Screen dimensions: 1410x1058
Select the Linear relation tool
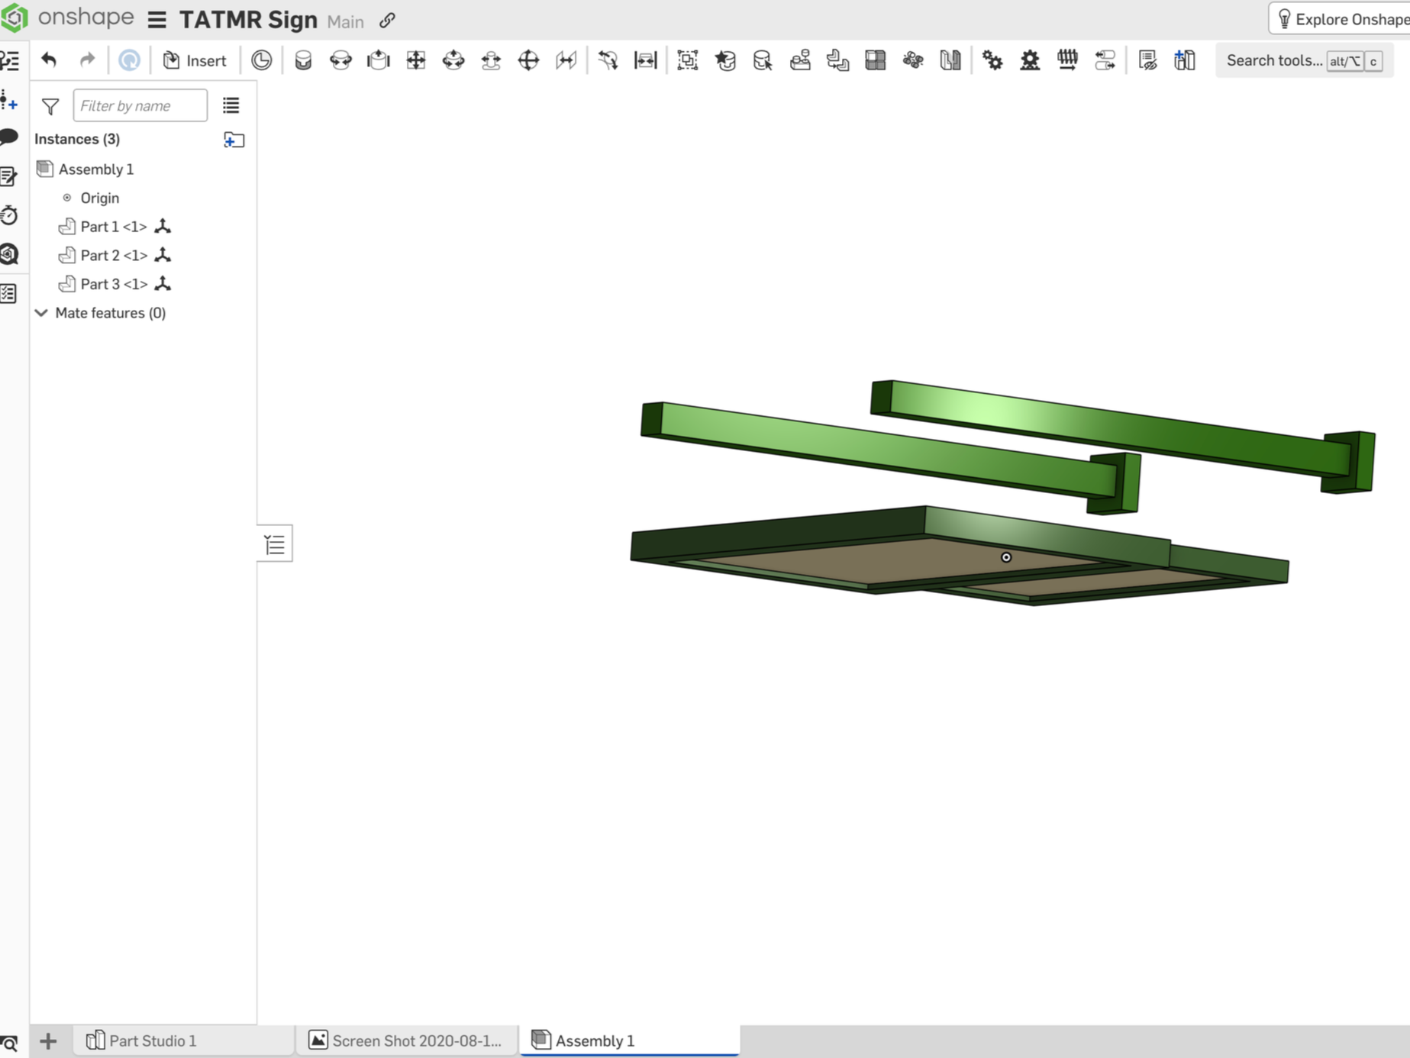(1105, 60)
